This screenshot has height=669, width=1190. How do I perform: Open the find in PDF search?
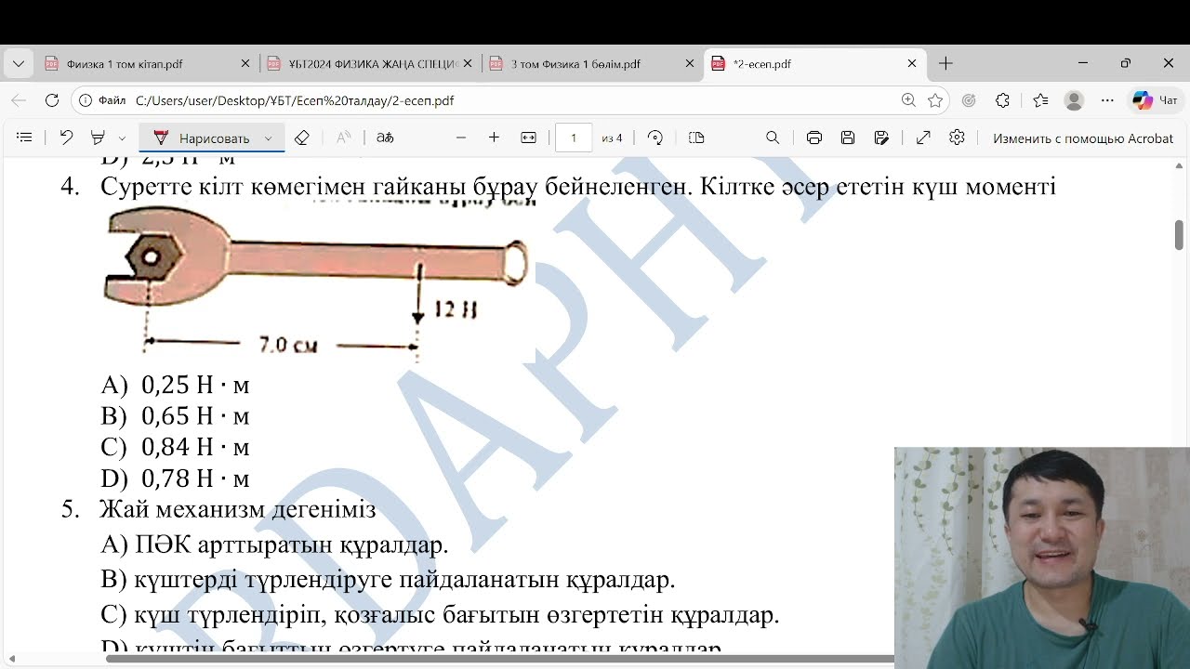click(773, 138)
